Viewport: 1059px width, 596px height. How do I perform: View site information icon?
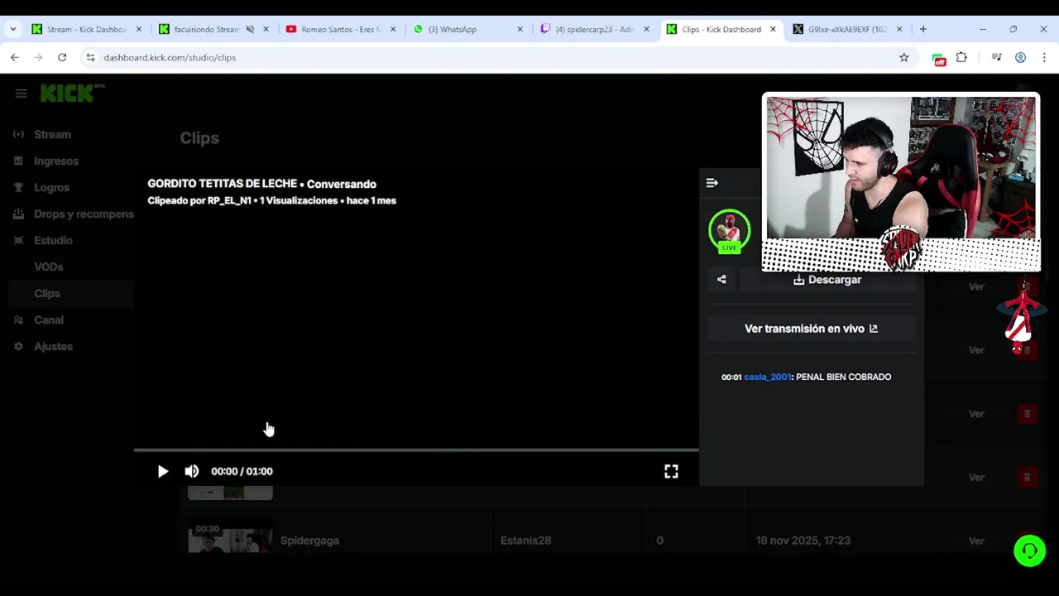(90, 57)
